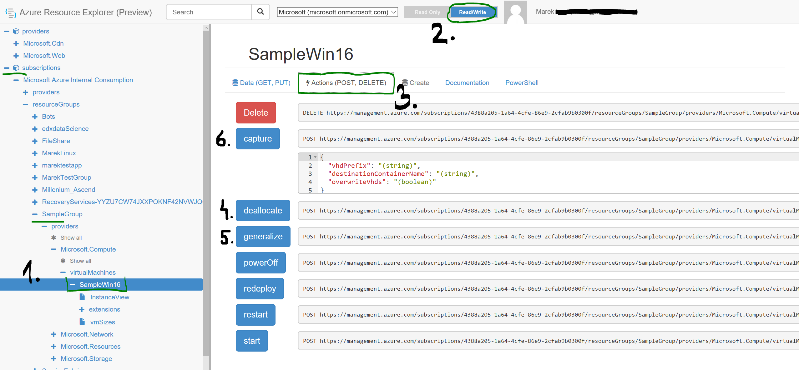
Task: Click the vmSizes file icon
Action: coord(82,322)
